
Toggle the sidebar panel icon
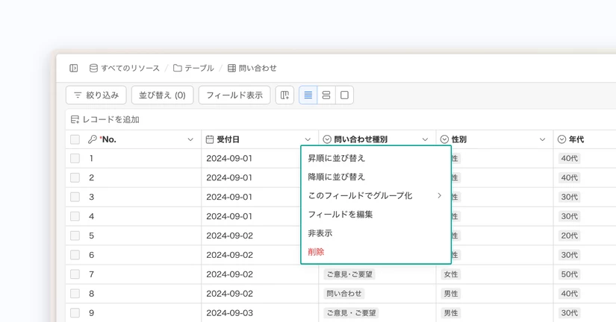pos(73,69)
